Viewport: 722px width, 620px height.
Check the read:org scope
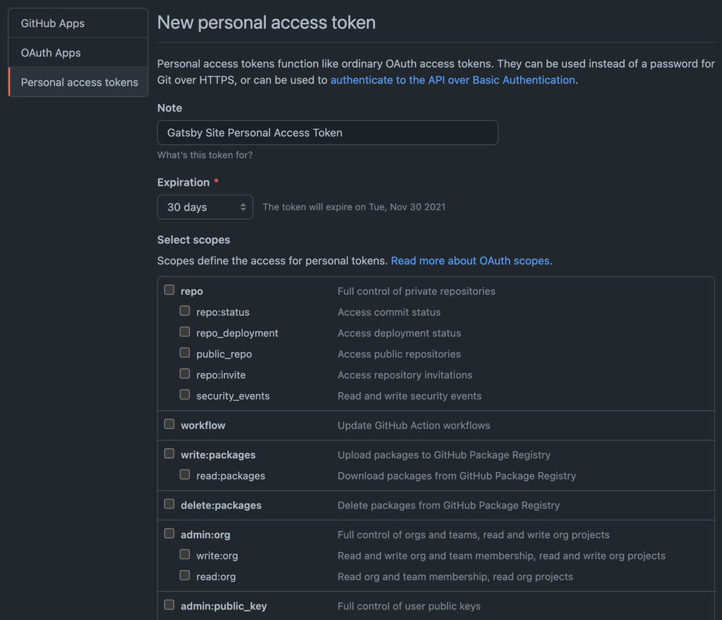pos(185,575)
